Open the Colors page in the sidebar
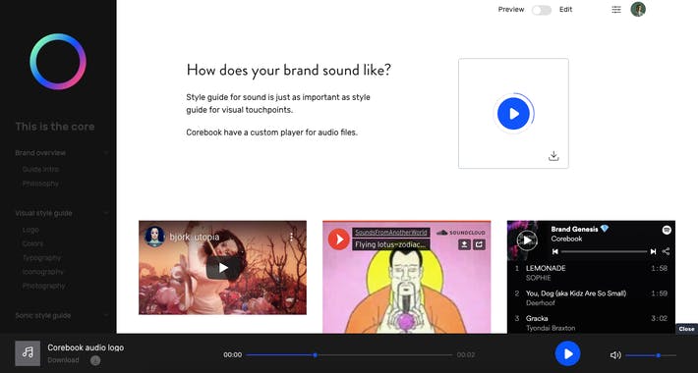Image resolution: width=698 pixels, height=373 pixels. click(33, 243)
